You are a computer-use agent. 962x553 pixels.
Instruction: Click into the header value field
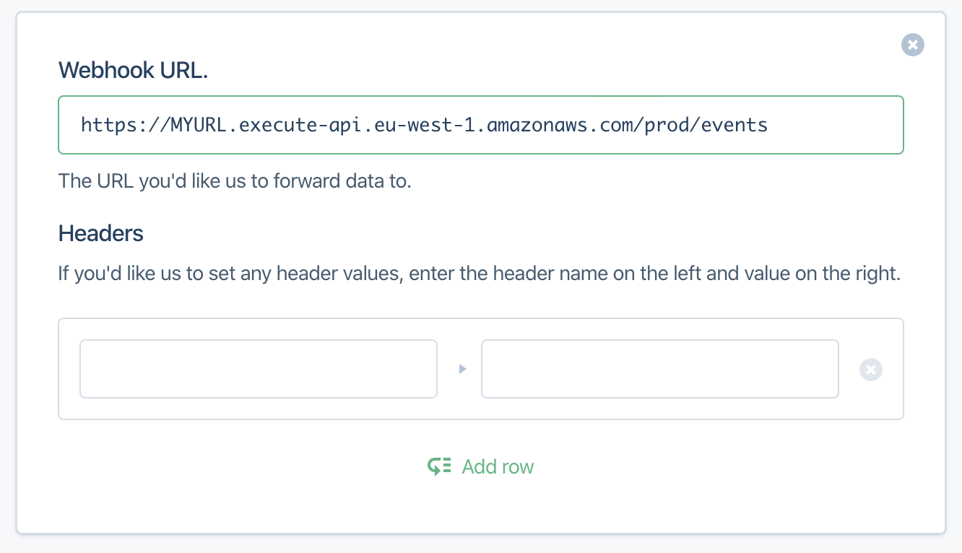coord(660,369)
